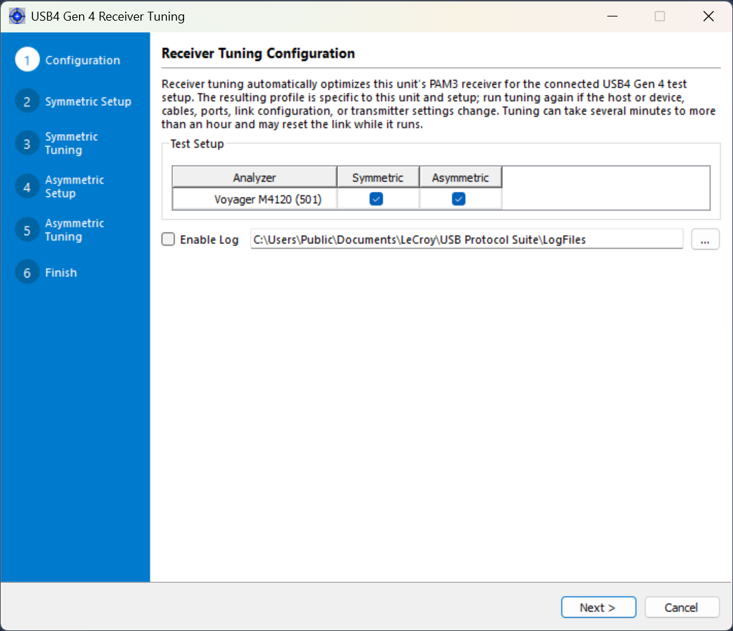Viewport: 733px width, 631px height.
Task: Select the Asymmetric Tuning step label
Action: (x=74, y=230)
